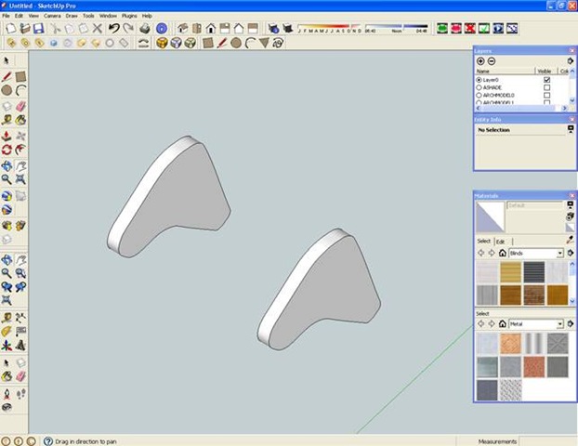578x446 pixels.
Task: Toggle Layer0 visible checkbox
Action: (546, 80)
